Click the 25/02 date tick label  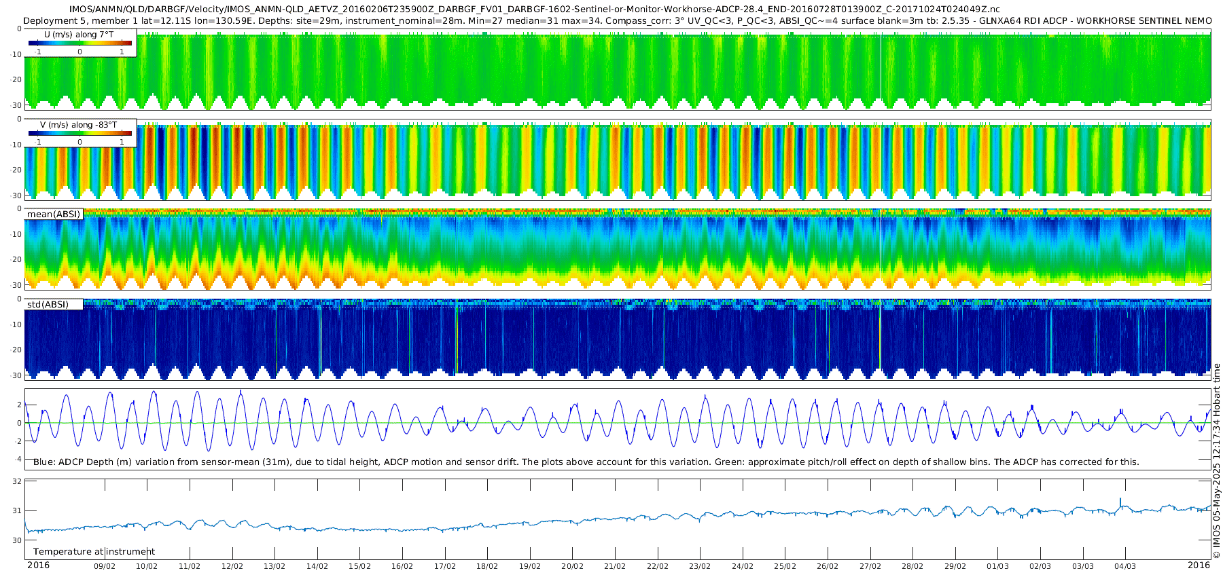click(x=785, y=566)
